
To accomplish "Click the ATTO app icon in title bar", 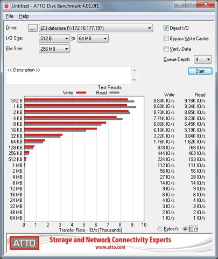I will [6, 6].
